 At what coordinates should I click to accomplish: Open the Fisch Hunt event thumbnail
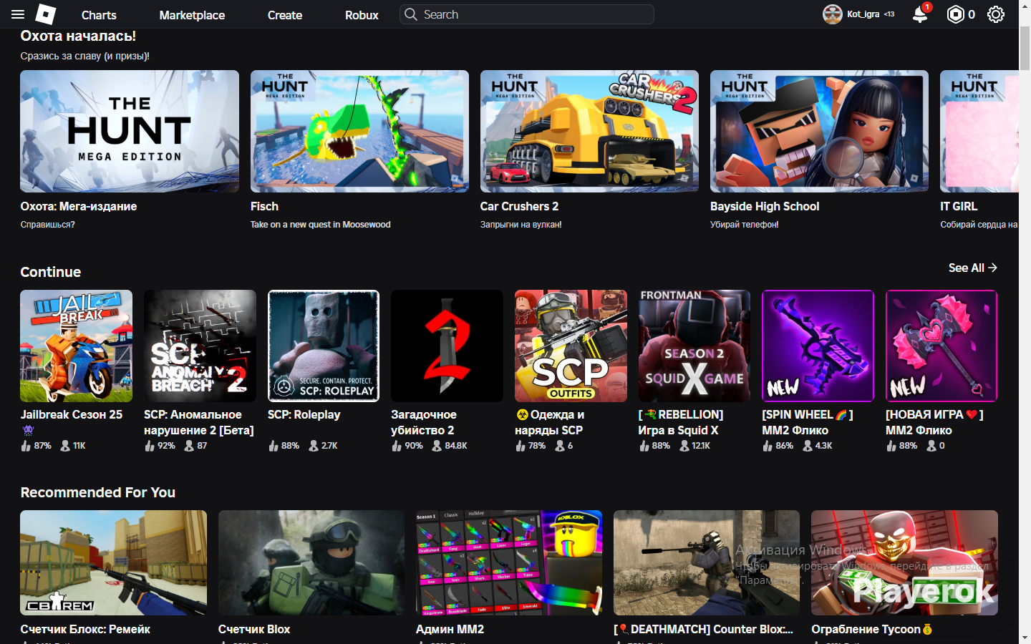point(359,131)
